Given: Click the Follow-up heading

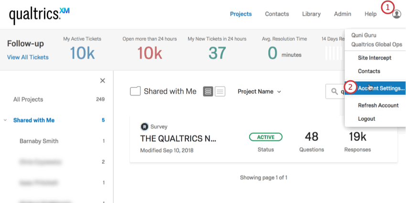Looking at the screenshot, I should pyautogui.click(x=25, y=44).
